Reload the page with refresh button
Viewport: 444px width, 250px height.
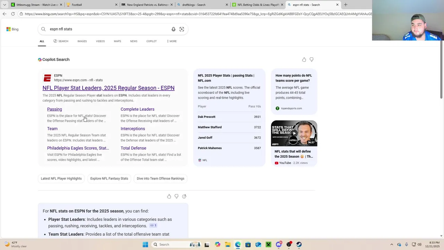tap(13, 14)
